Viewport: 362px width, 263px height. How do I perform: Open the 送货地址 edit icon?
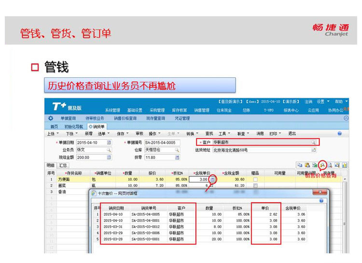pyautogui.click(x=313, y=150)
